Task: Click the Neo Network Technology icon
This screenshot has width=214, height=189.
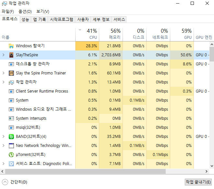Action: point(11,146)
